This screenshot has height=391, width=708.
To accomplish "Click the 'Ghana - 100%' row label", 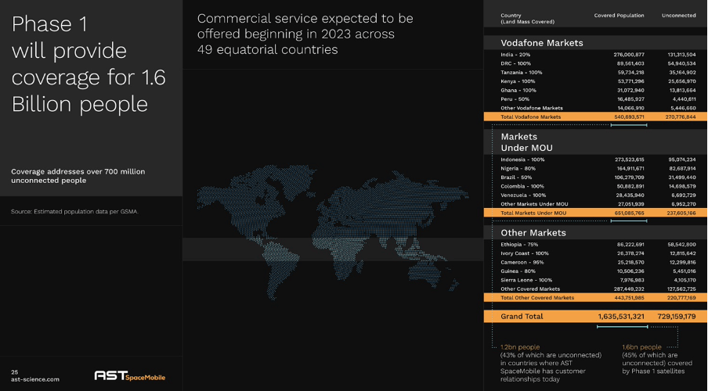I will point(518,90).
